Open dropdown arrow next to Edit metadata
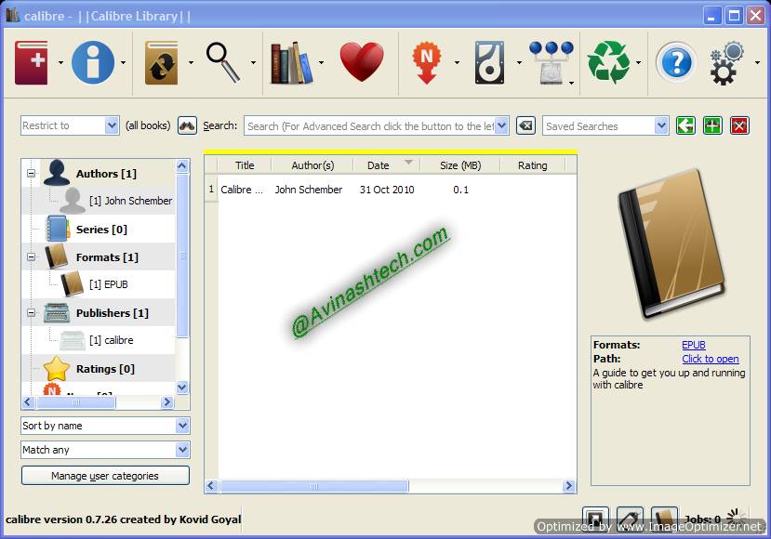Viewport: 771px width, 539px height. (x=123, y=63)
